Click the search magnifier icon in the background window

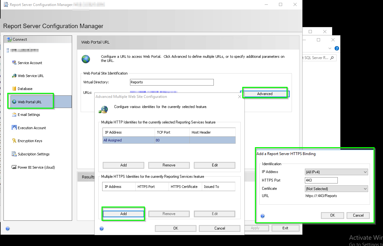(332, 58)
